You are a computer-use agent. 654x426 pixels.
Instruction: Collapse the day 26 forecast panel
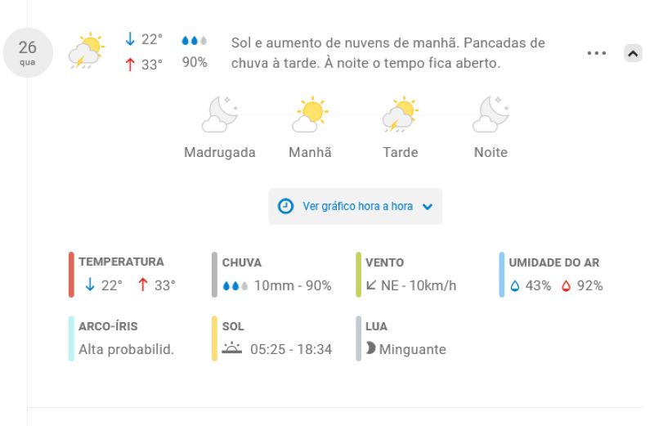click(x=633, y=53)
